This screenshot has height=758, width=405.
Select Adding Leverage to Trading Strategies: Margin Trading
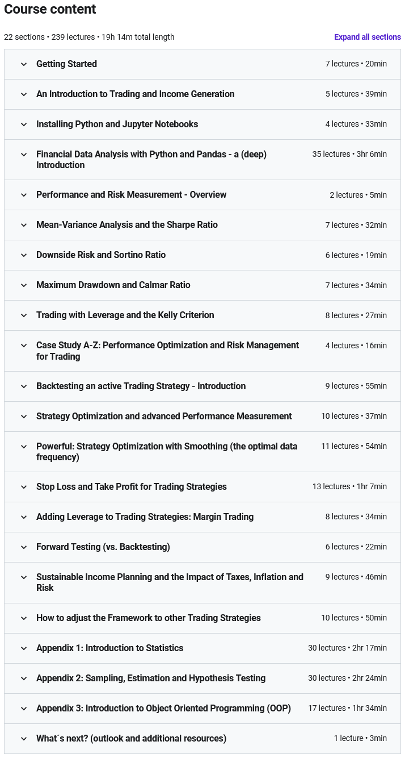(145, 517)
